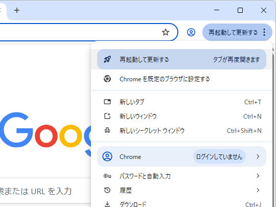The width and height of the screenshot is (276, 207).
Task: Close the Chrome window
Action: point(264,10)
